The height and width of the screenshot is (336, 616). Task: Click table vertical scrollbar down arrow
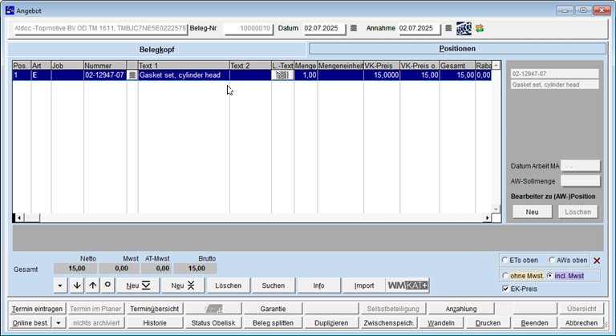[x=496, y=209]
